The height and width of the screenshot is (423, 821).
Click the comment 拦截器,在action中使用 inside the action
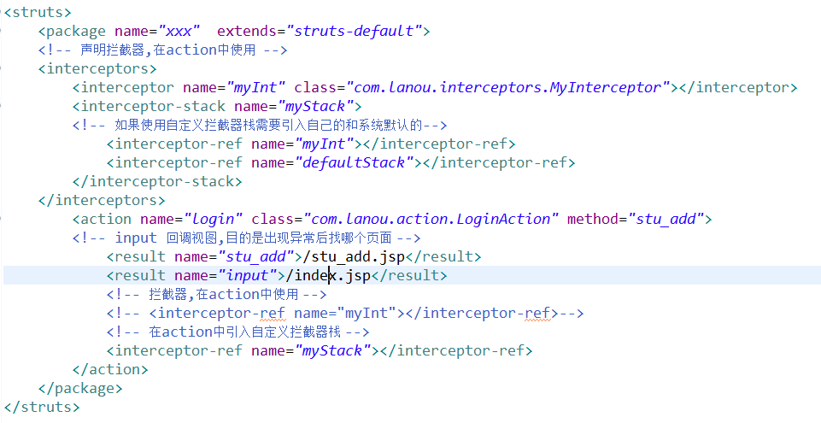(217, 294)
